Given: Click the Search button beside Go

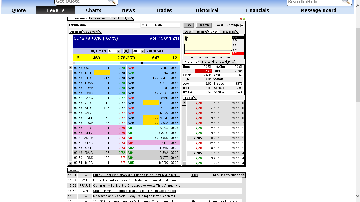Looking at the screenshot, I should click(x=204, y=25).
